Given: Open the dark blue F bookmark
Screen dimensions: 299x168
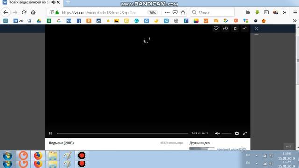Looking at the screenshot, I should pyautogui.click(x=186, y=21).
